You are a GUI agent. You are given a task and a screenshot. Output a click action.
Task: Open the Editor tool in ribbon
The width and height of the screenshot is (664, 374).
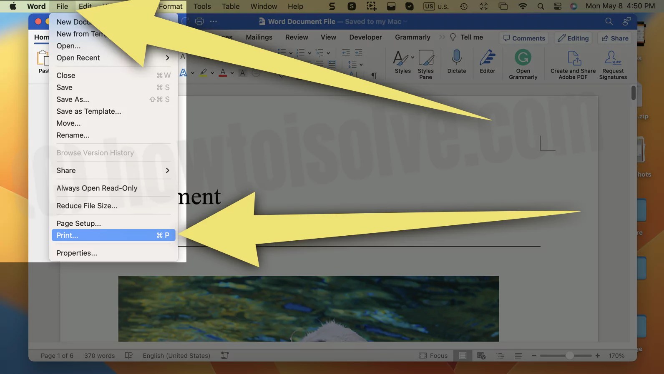487,62
